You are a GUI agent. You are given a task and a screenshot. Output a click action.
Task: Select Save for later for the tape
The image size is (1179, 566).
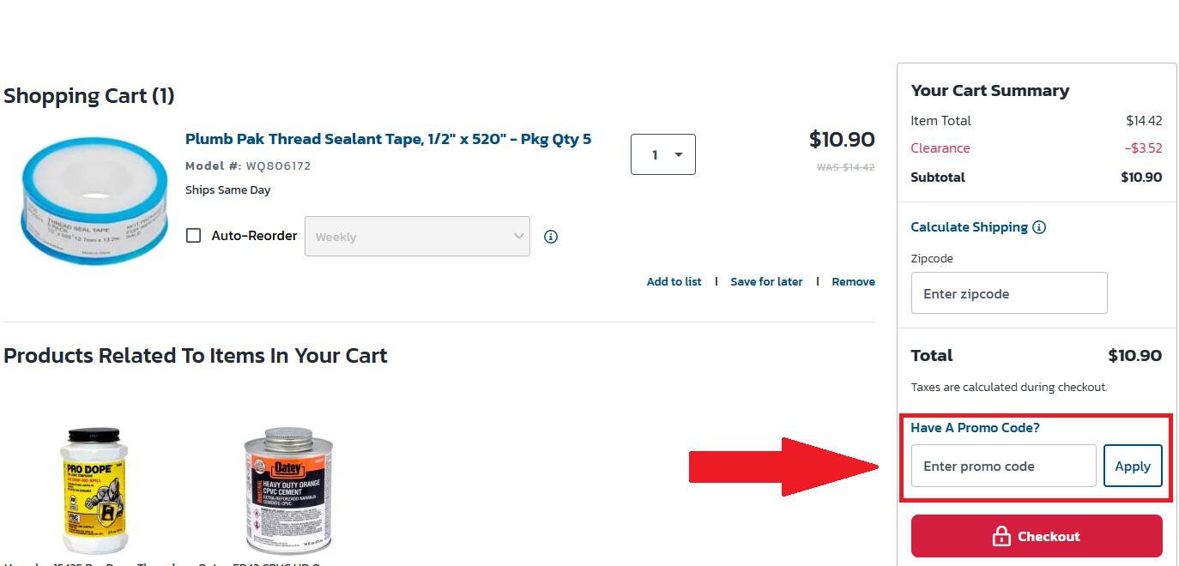pyautogui.click(x=766, y=281)
